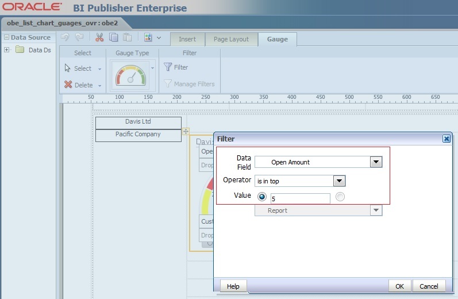
Task: Open the Gauge Type dropdown arrow
Action: click(x=152, y=68)
